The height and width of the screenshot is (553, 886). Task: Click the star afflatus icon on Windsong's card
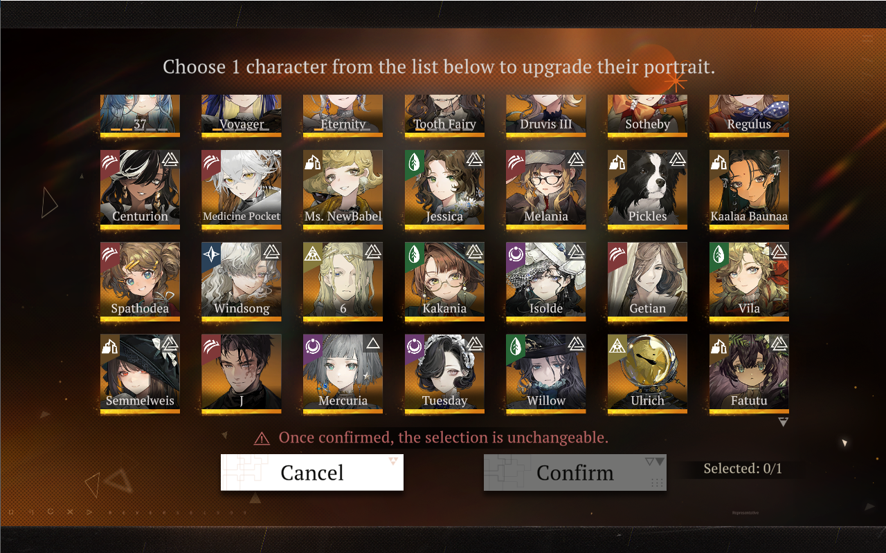[211, 254]
